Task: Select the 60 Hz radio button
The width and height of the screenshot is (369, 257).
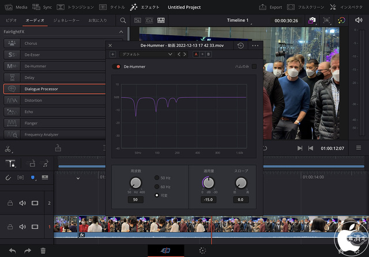Action: (x=156, y=187)
